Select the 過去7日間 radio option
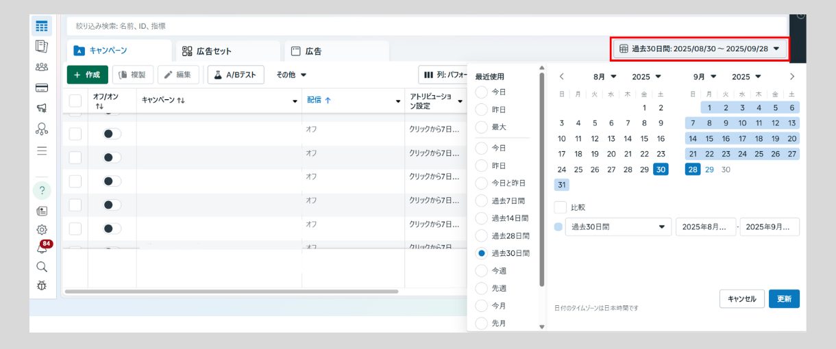Screen dimensions: 836x349 point(482,201)
